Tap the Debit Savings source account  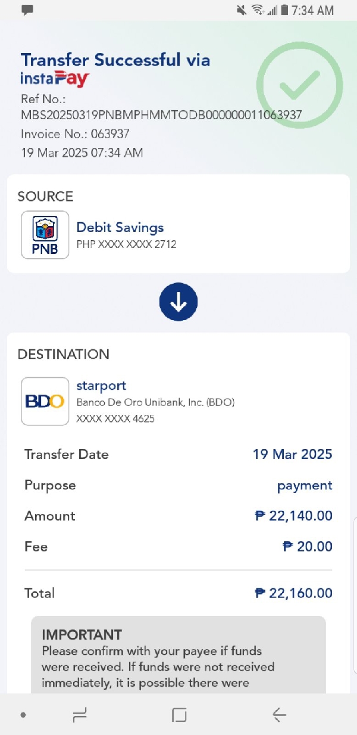click(120, 227)
